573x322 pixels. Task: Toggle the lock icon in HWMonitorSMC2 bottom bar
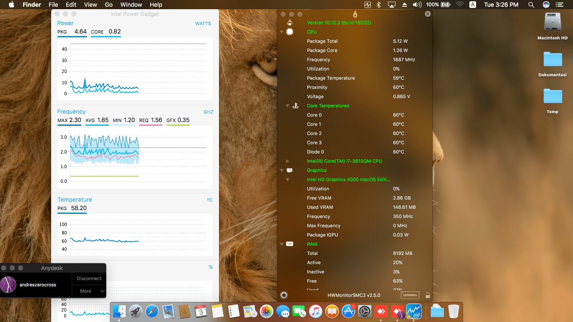pyautogui.click(x=428, y=295)
